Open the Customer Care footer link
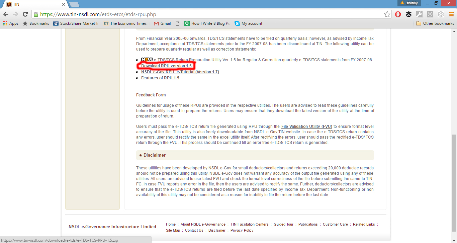This screenshot has height=243, width=457. (x=335, y=224)
